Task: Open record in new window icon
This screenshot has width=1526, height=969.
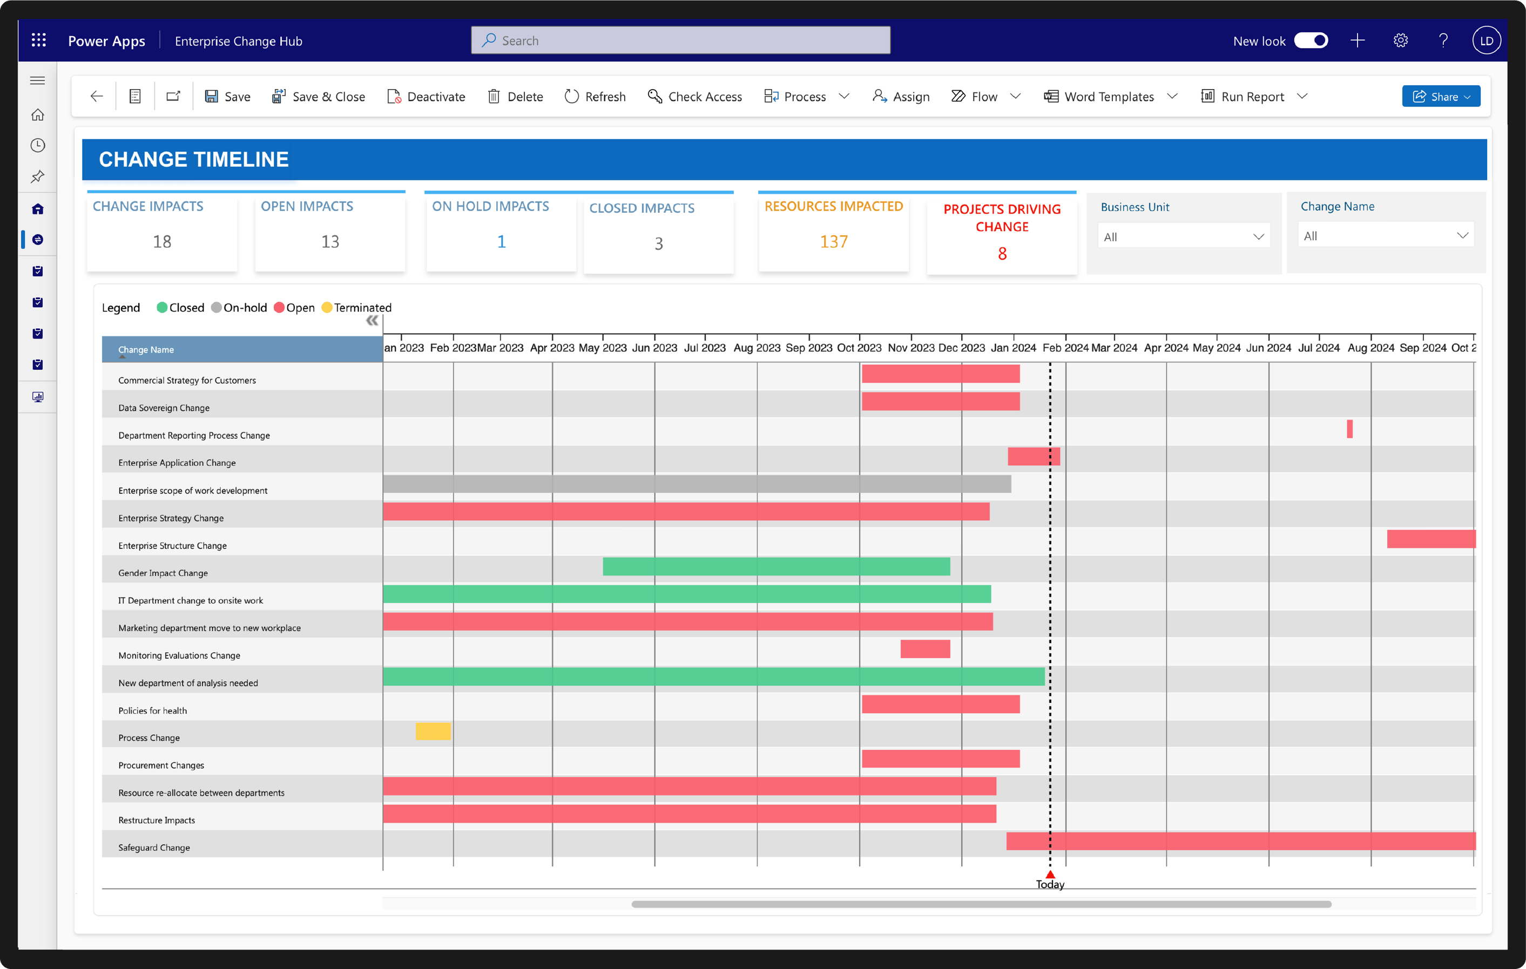Action: pyautogui.click(x=173, y=96)
